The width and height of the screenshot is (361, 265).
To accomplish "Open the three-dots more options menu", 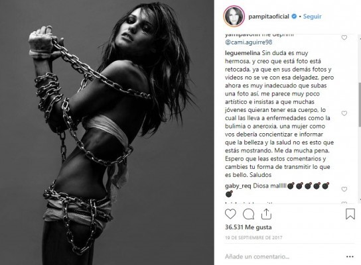I will [350, 256].
